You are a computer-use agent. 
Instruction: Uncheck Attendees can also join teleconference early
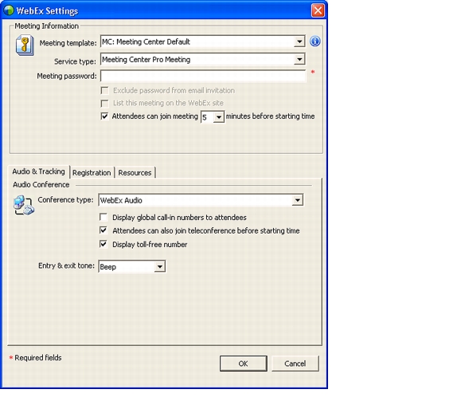pos(104,230)
